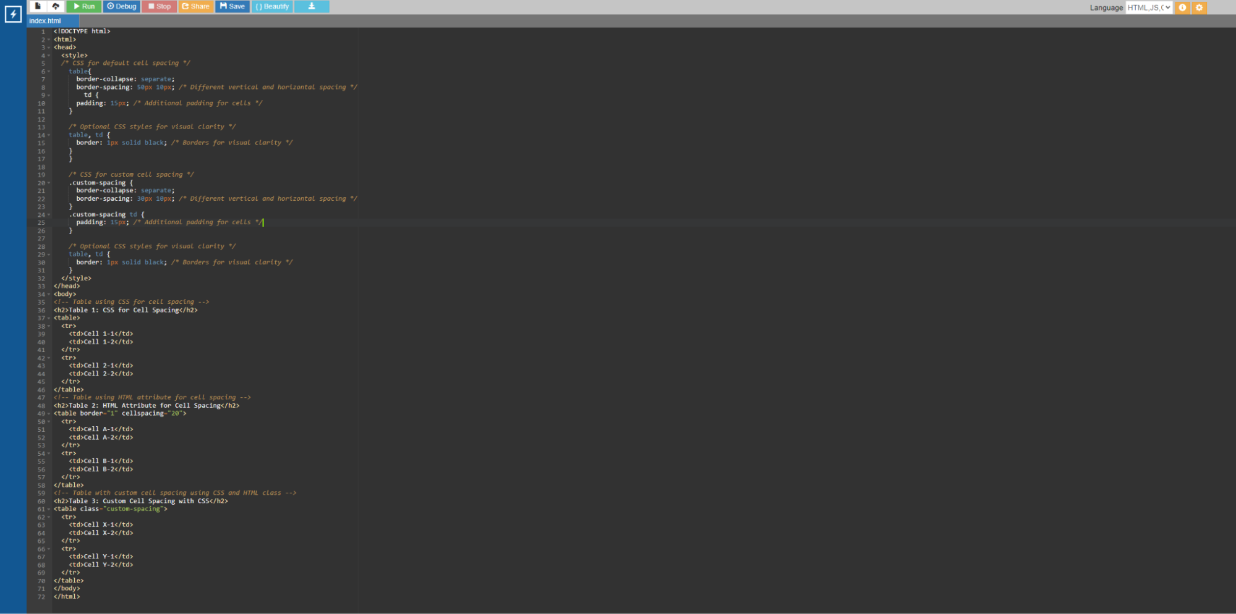
Task: Collapse the <tr> block on line 42
Action: [49, 358]
